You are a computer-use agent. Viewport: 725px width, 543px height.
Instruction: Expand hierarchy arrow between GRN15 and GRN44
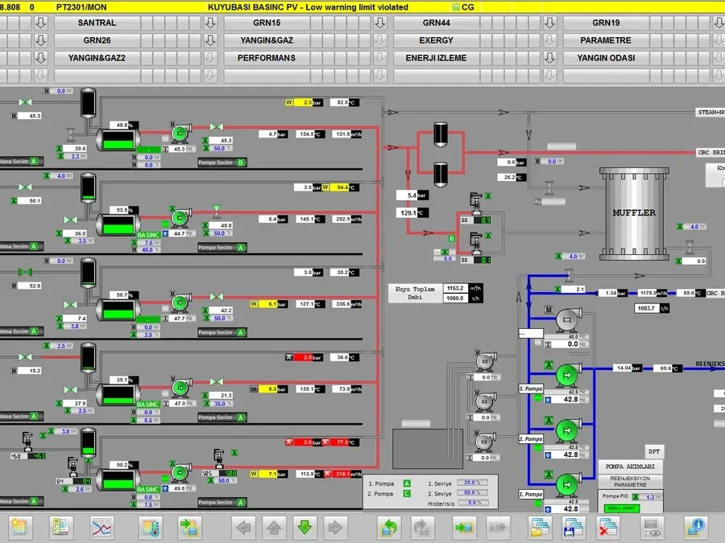380,23
